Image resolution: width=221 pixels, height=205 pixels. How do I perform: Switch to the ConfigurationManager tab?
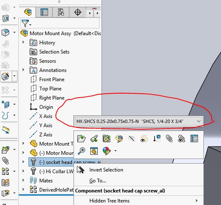[61, 12]
